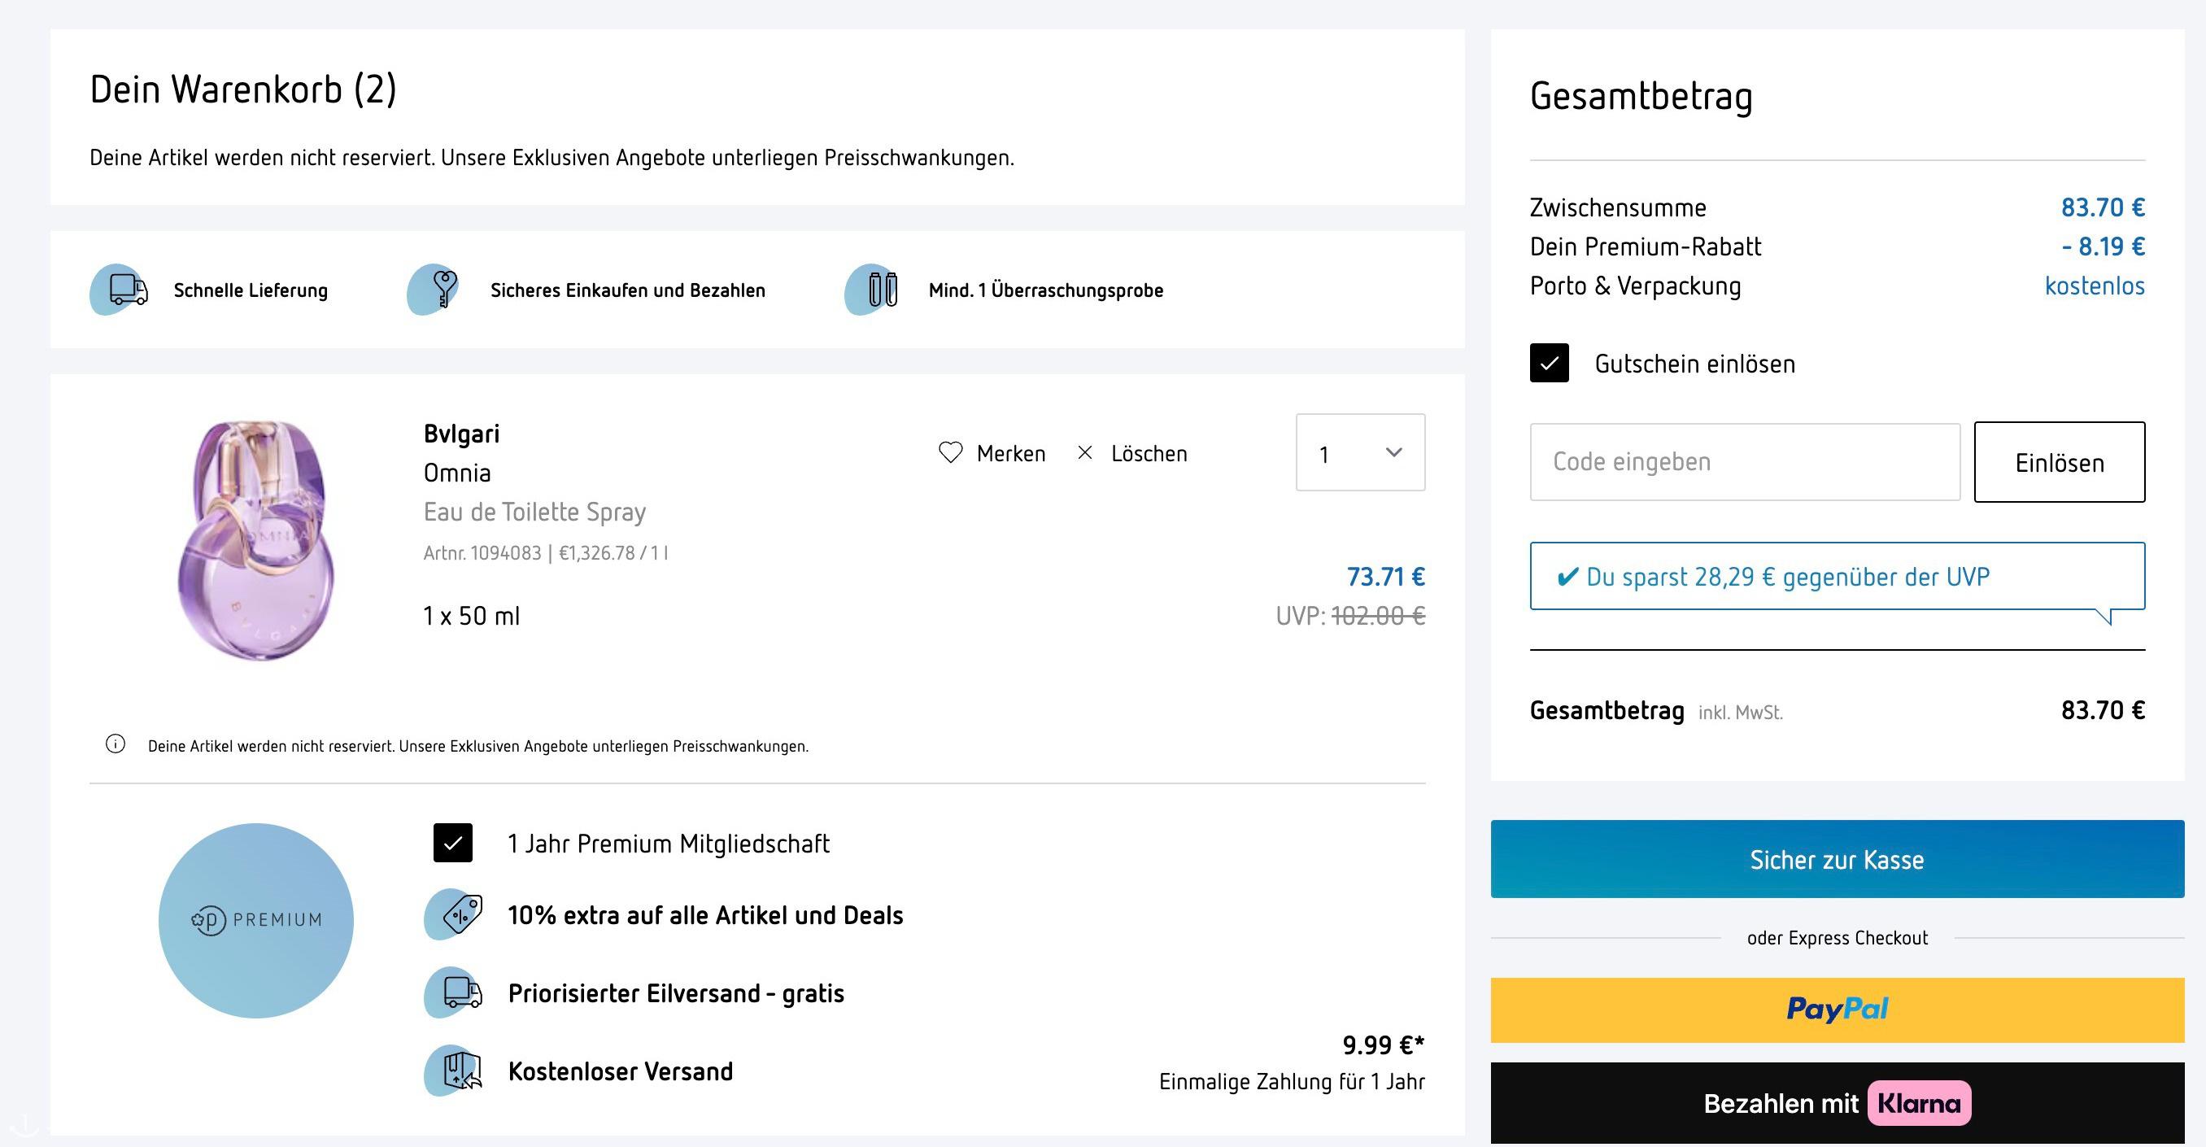
Task: Click the round Premium logo badge
Action: tap(256, 921)
